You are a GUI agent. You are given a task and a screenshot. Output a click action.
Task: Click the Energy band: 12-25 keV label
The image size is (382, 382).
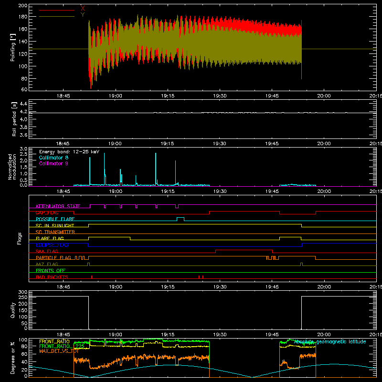[x=69, y=152]
